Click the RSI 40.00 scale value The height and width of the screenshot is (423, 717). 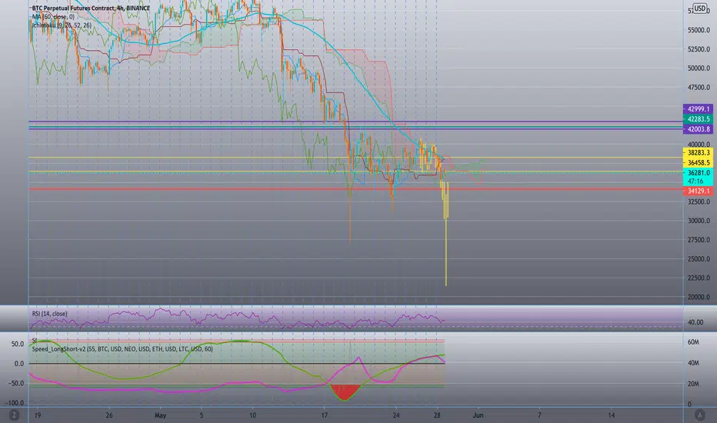pos(695,322)
